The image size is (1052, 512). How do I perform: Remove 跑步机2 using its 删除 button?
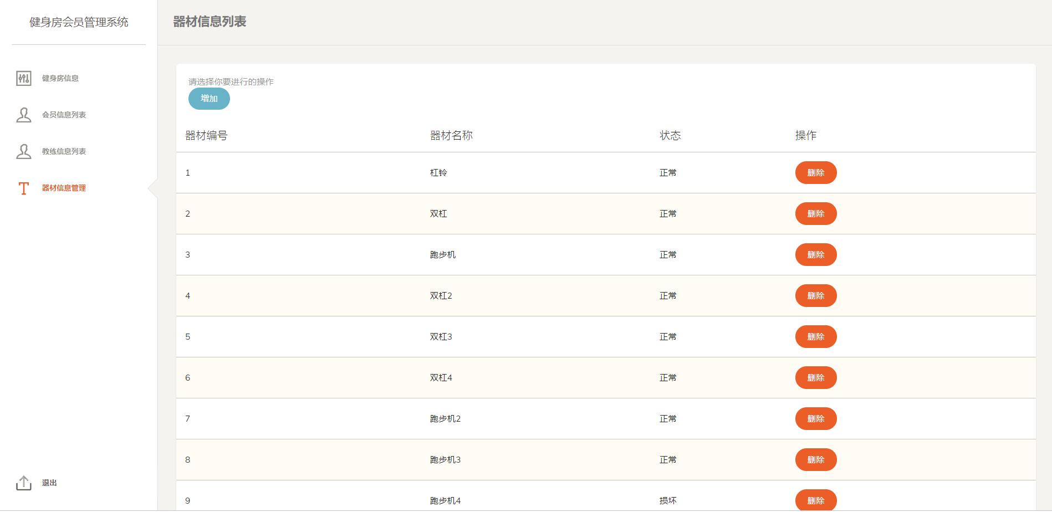click(x=815, y=419)
